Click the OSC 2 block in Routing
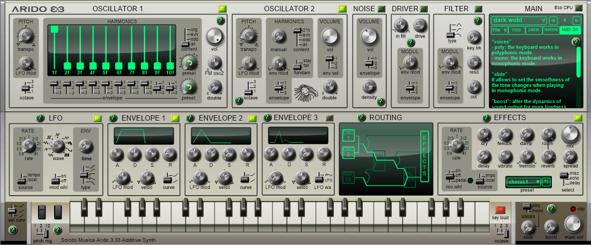The width and height of the screenshot is (591, 245). [x=348, y=153]
